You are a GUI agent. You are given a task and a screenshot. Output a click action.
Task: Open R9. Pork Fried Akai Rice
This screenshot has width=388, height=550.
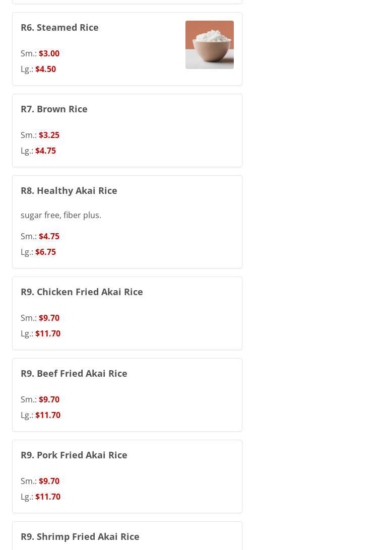click(x=74, y=455)
